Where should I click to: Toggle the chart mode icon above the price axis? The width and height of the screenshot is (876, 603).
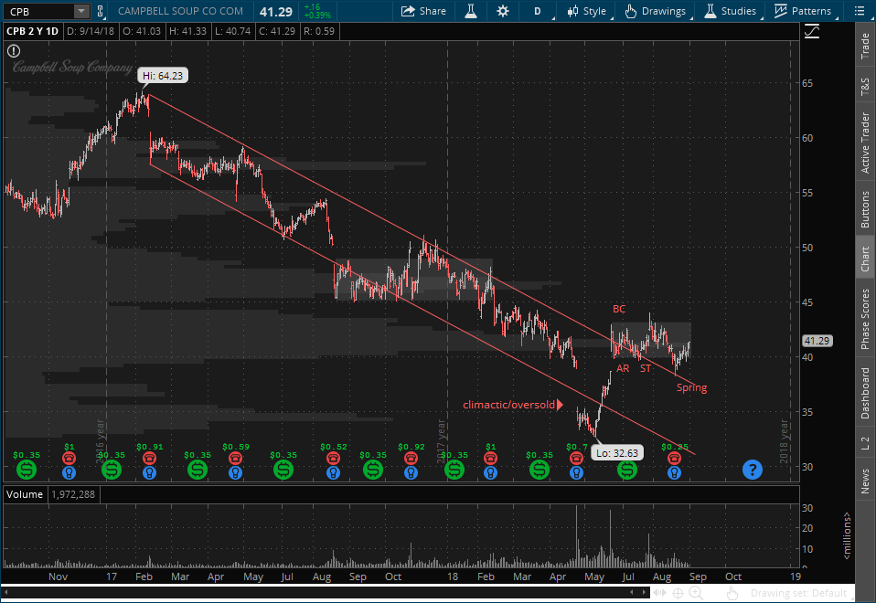click(811, 32)
